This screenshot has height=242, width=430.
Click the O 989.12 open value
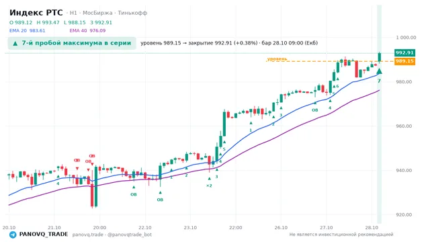21,22
